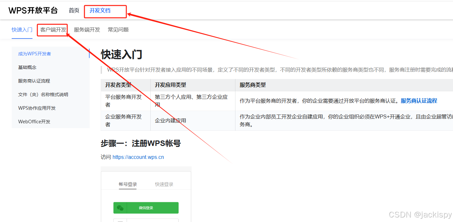Click the 步骤一：注册WPS帐号 heading
The width and height of the screenshot is (453, 222).
[141, 143]
